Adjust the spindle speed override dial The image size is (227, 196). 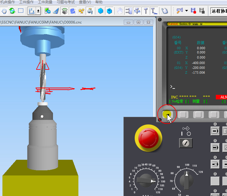tap(187, 180)
